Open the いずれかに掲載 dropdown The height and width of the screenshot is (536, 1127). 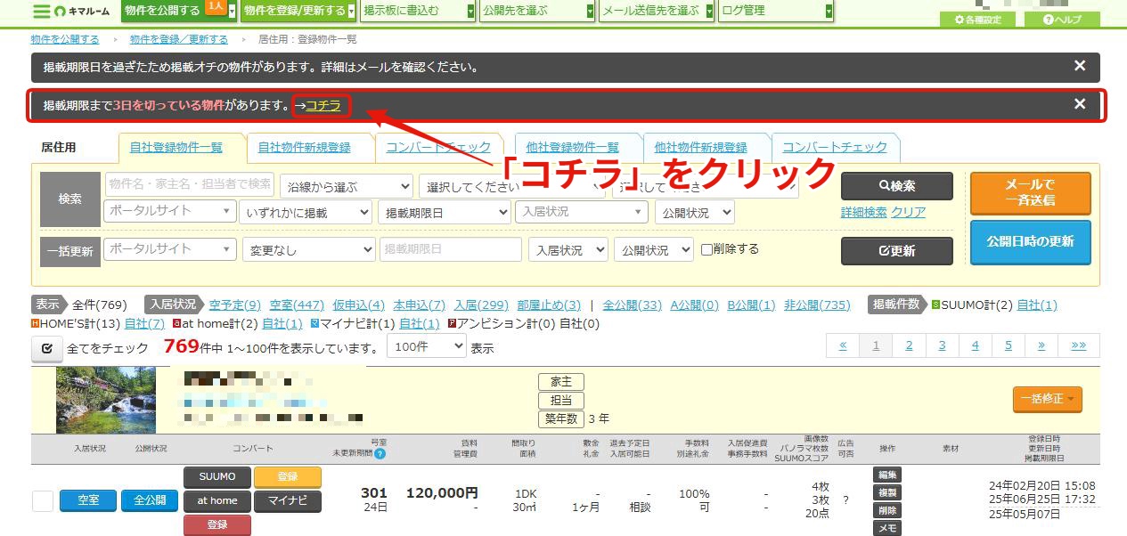pyautogui.click(x=306, y=213)
